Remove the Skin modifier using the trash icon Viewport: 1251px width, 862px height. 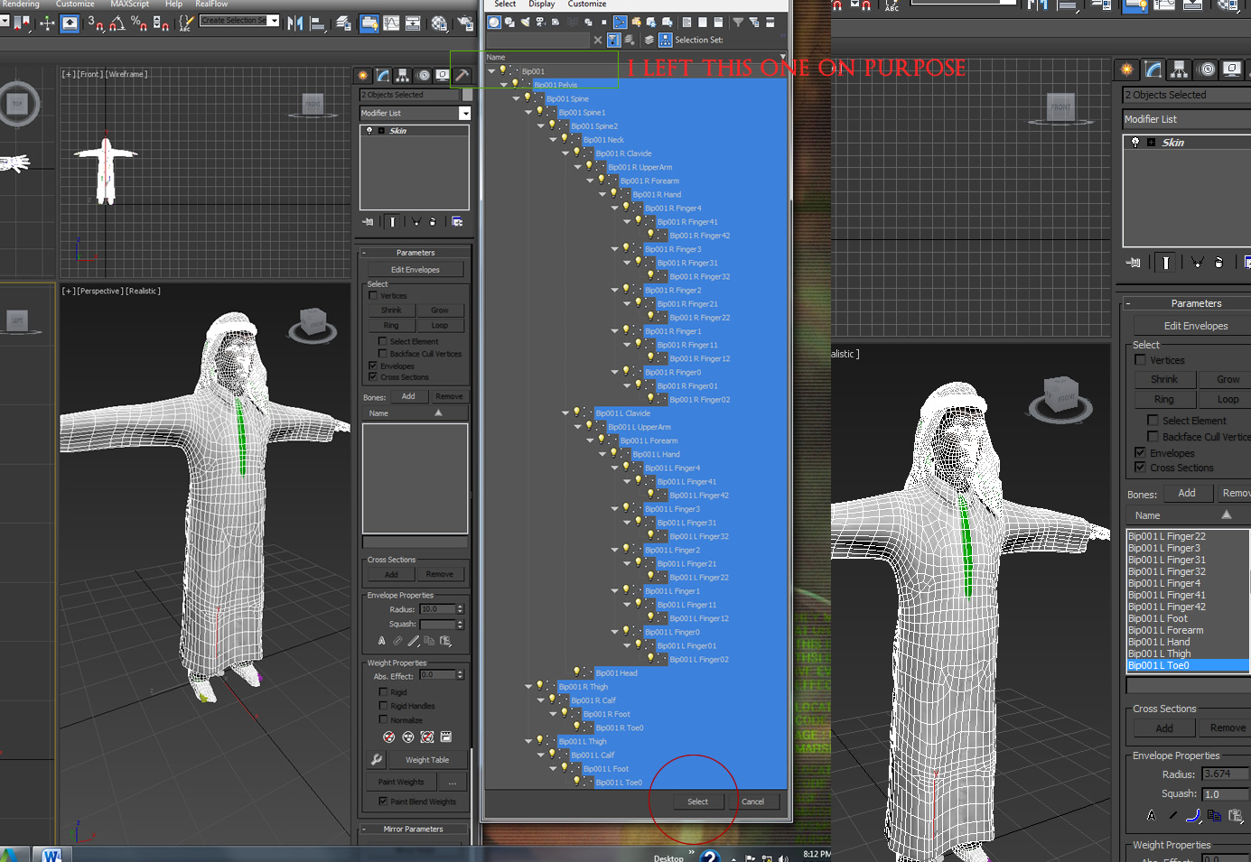point(433,221)
